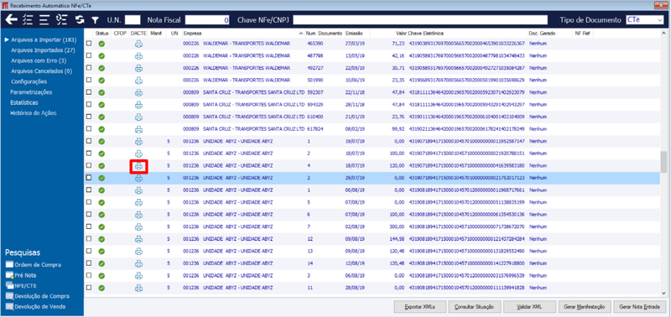Print DACTE for document 610400
The image size is (671, 317).
138,117
